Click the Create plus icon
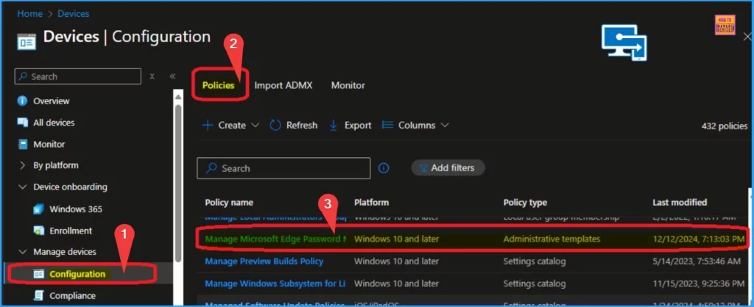The width and height of the screenshot is (754, 307). (207, 125)
